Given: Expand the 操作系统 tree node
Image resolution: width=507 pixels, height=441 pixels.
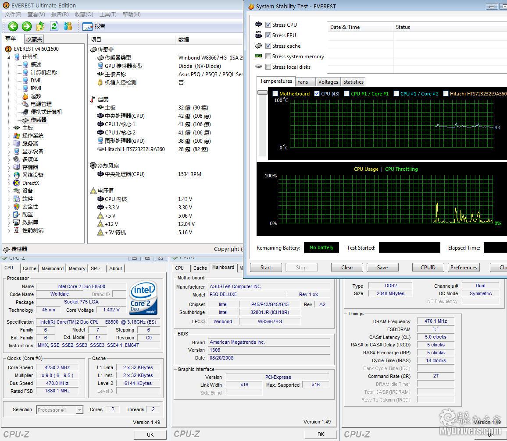Looking at the screenshot, I should [x=9, y=136].
